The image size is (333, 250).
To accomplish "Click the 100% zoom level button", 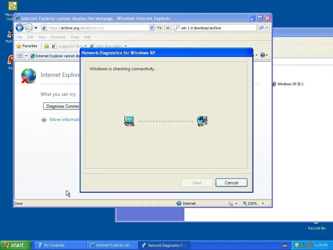I will (250, 203).
